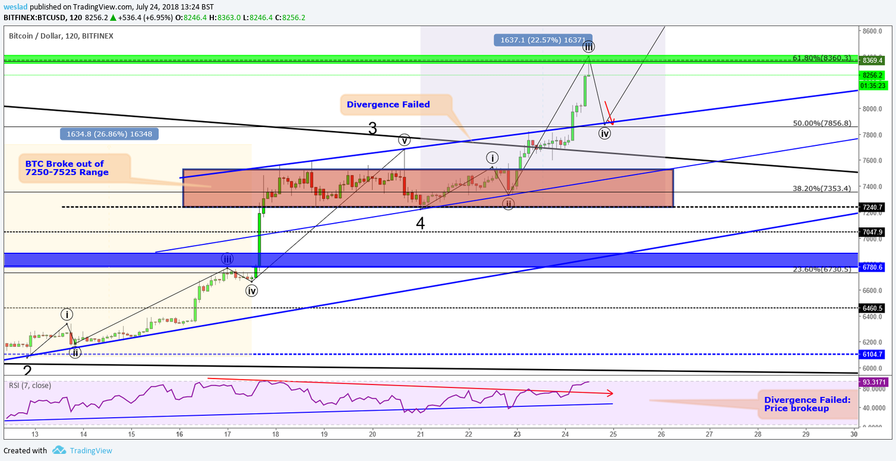Click the circled 'v' wave label
The width and height of the screenshot is (896, 461).
404,141
